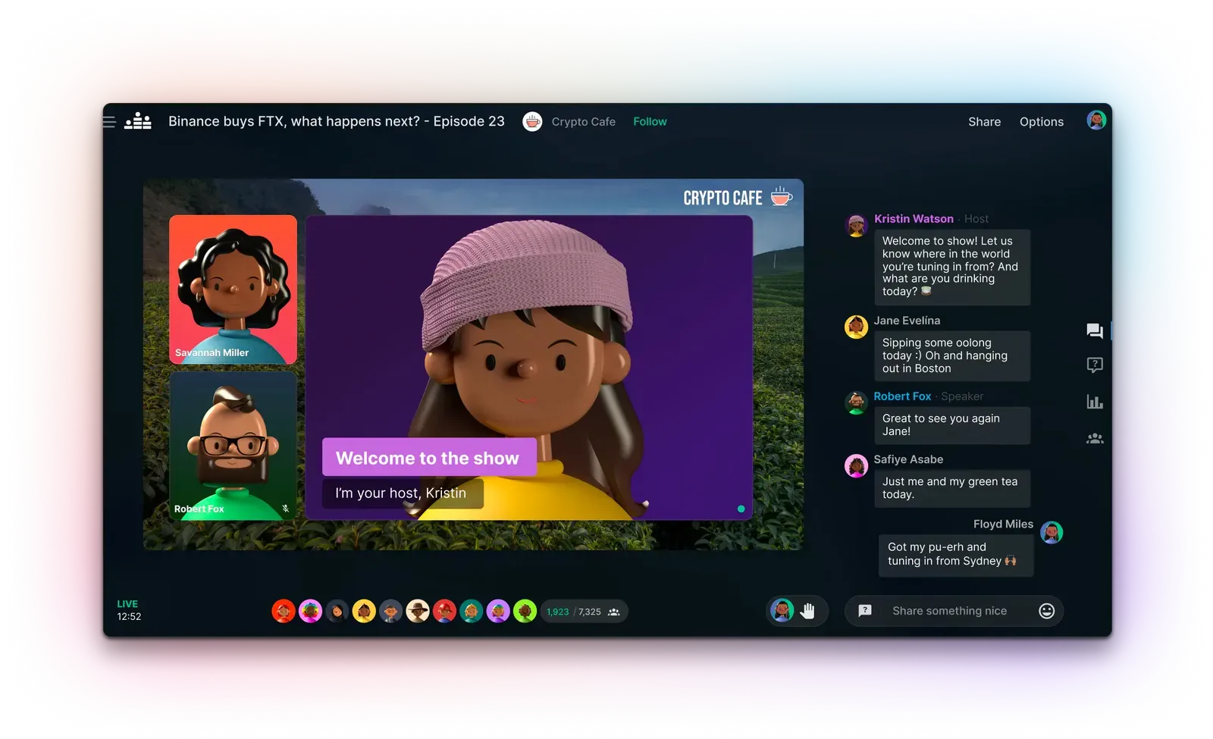Open the live chat panel
The height and width of the screenshot is (739, 1213).
tap(1095, 331)
